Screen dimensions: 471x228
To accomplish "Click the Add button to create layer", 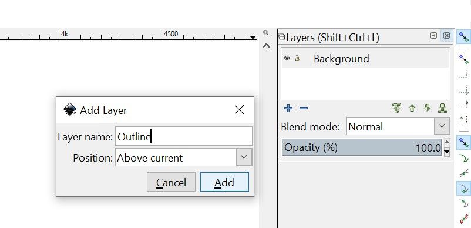I will point(224,182).
